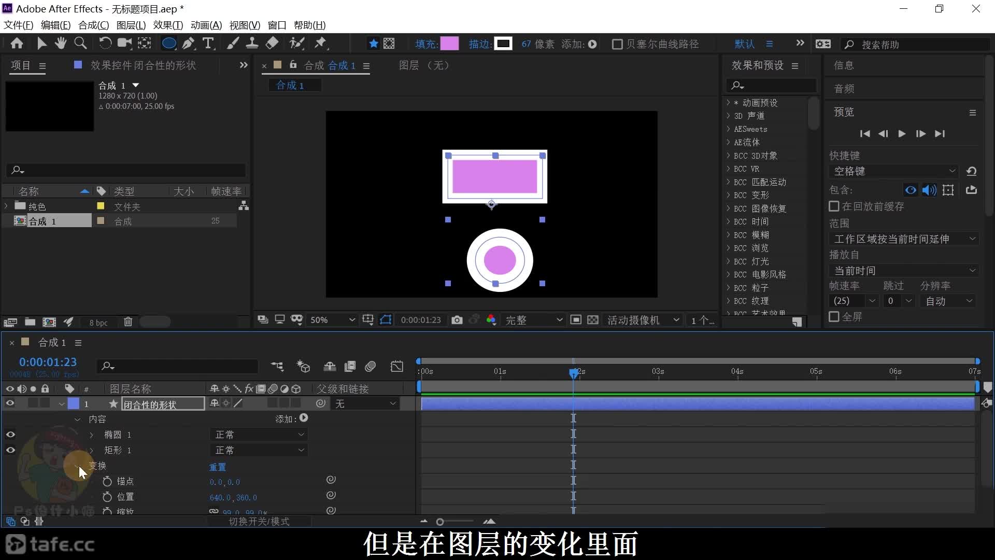This screenshot has height=560, width=995.
Task: Click the snapshot camera icon in viewer
Action: tap(457, 320)
